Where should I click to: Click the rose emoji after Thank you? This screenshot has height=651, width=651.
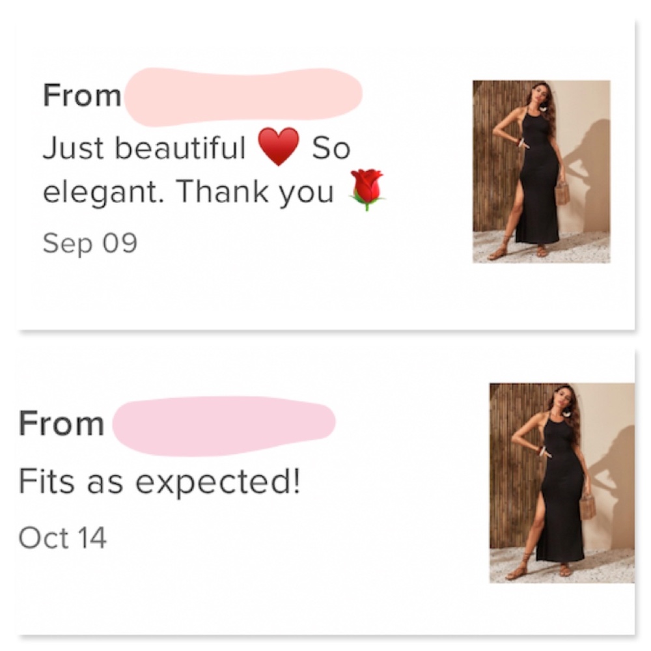[x=366, y=189]
